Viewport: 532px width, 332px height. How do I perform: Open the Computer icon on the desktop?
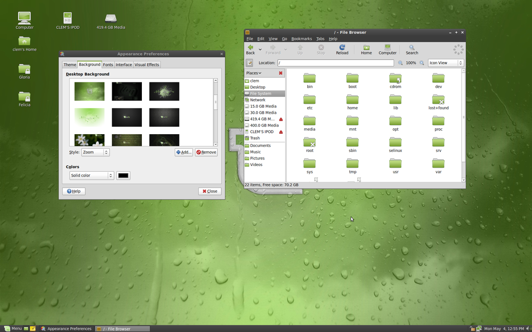[x=24, y=18]
